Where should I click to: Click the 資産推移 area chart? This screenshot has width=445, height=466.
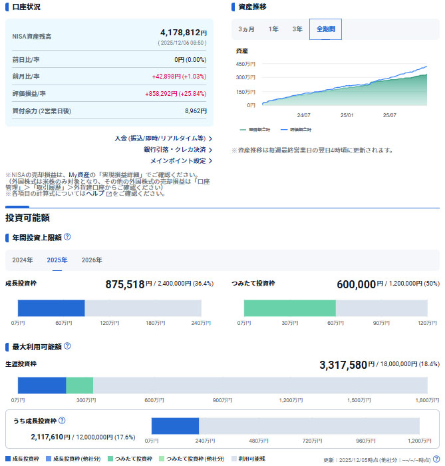343,87
